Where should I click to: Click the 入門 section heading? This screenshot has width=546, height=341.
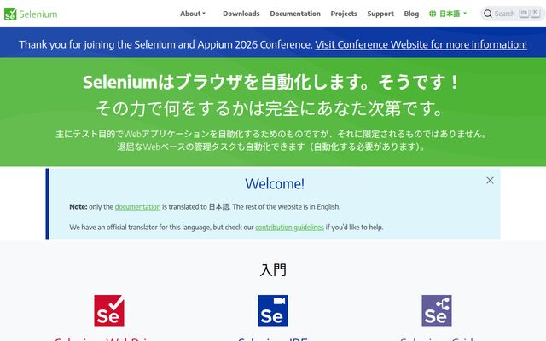tap(273, 269)
